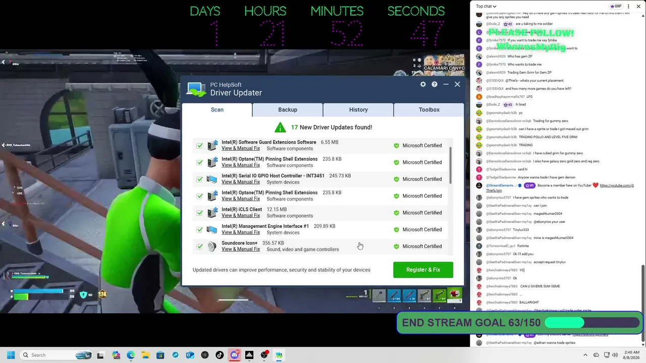Click the 'Intel(R) iCLS Client' driver name
The height and width of the screenshot is (363, 646).
pyautogui.click(x=242, y=209)
